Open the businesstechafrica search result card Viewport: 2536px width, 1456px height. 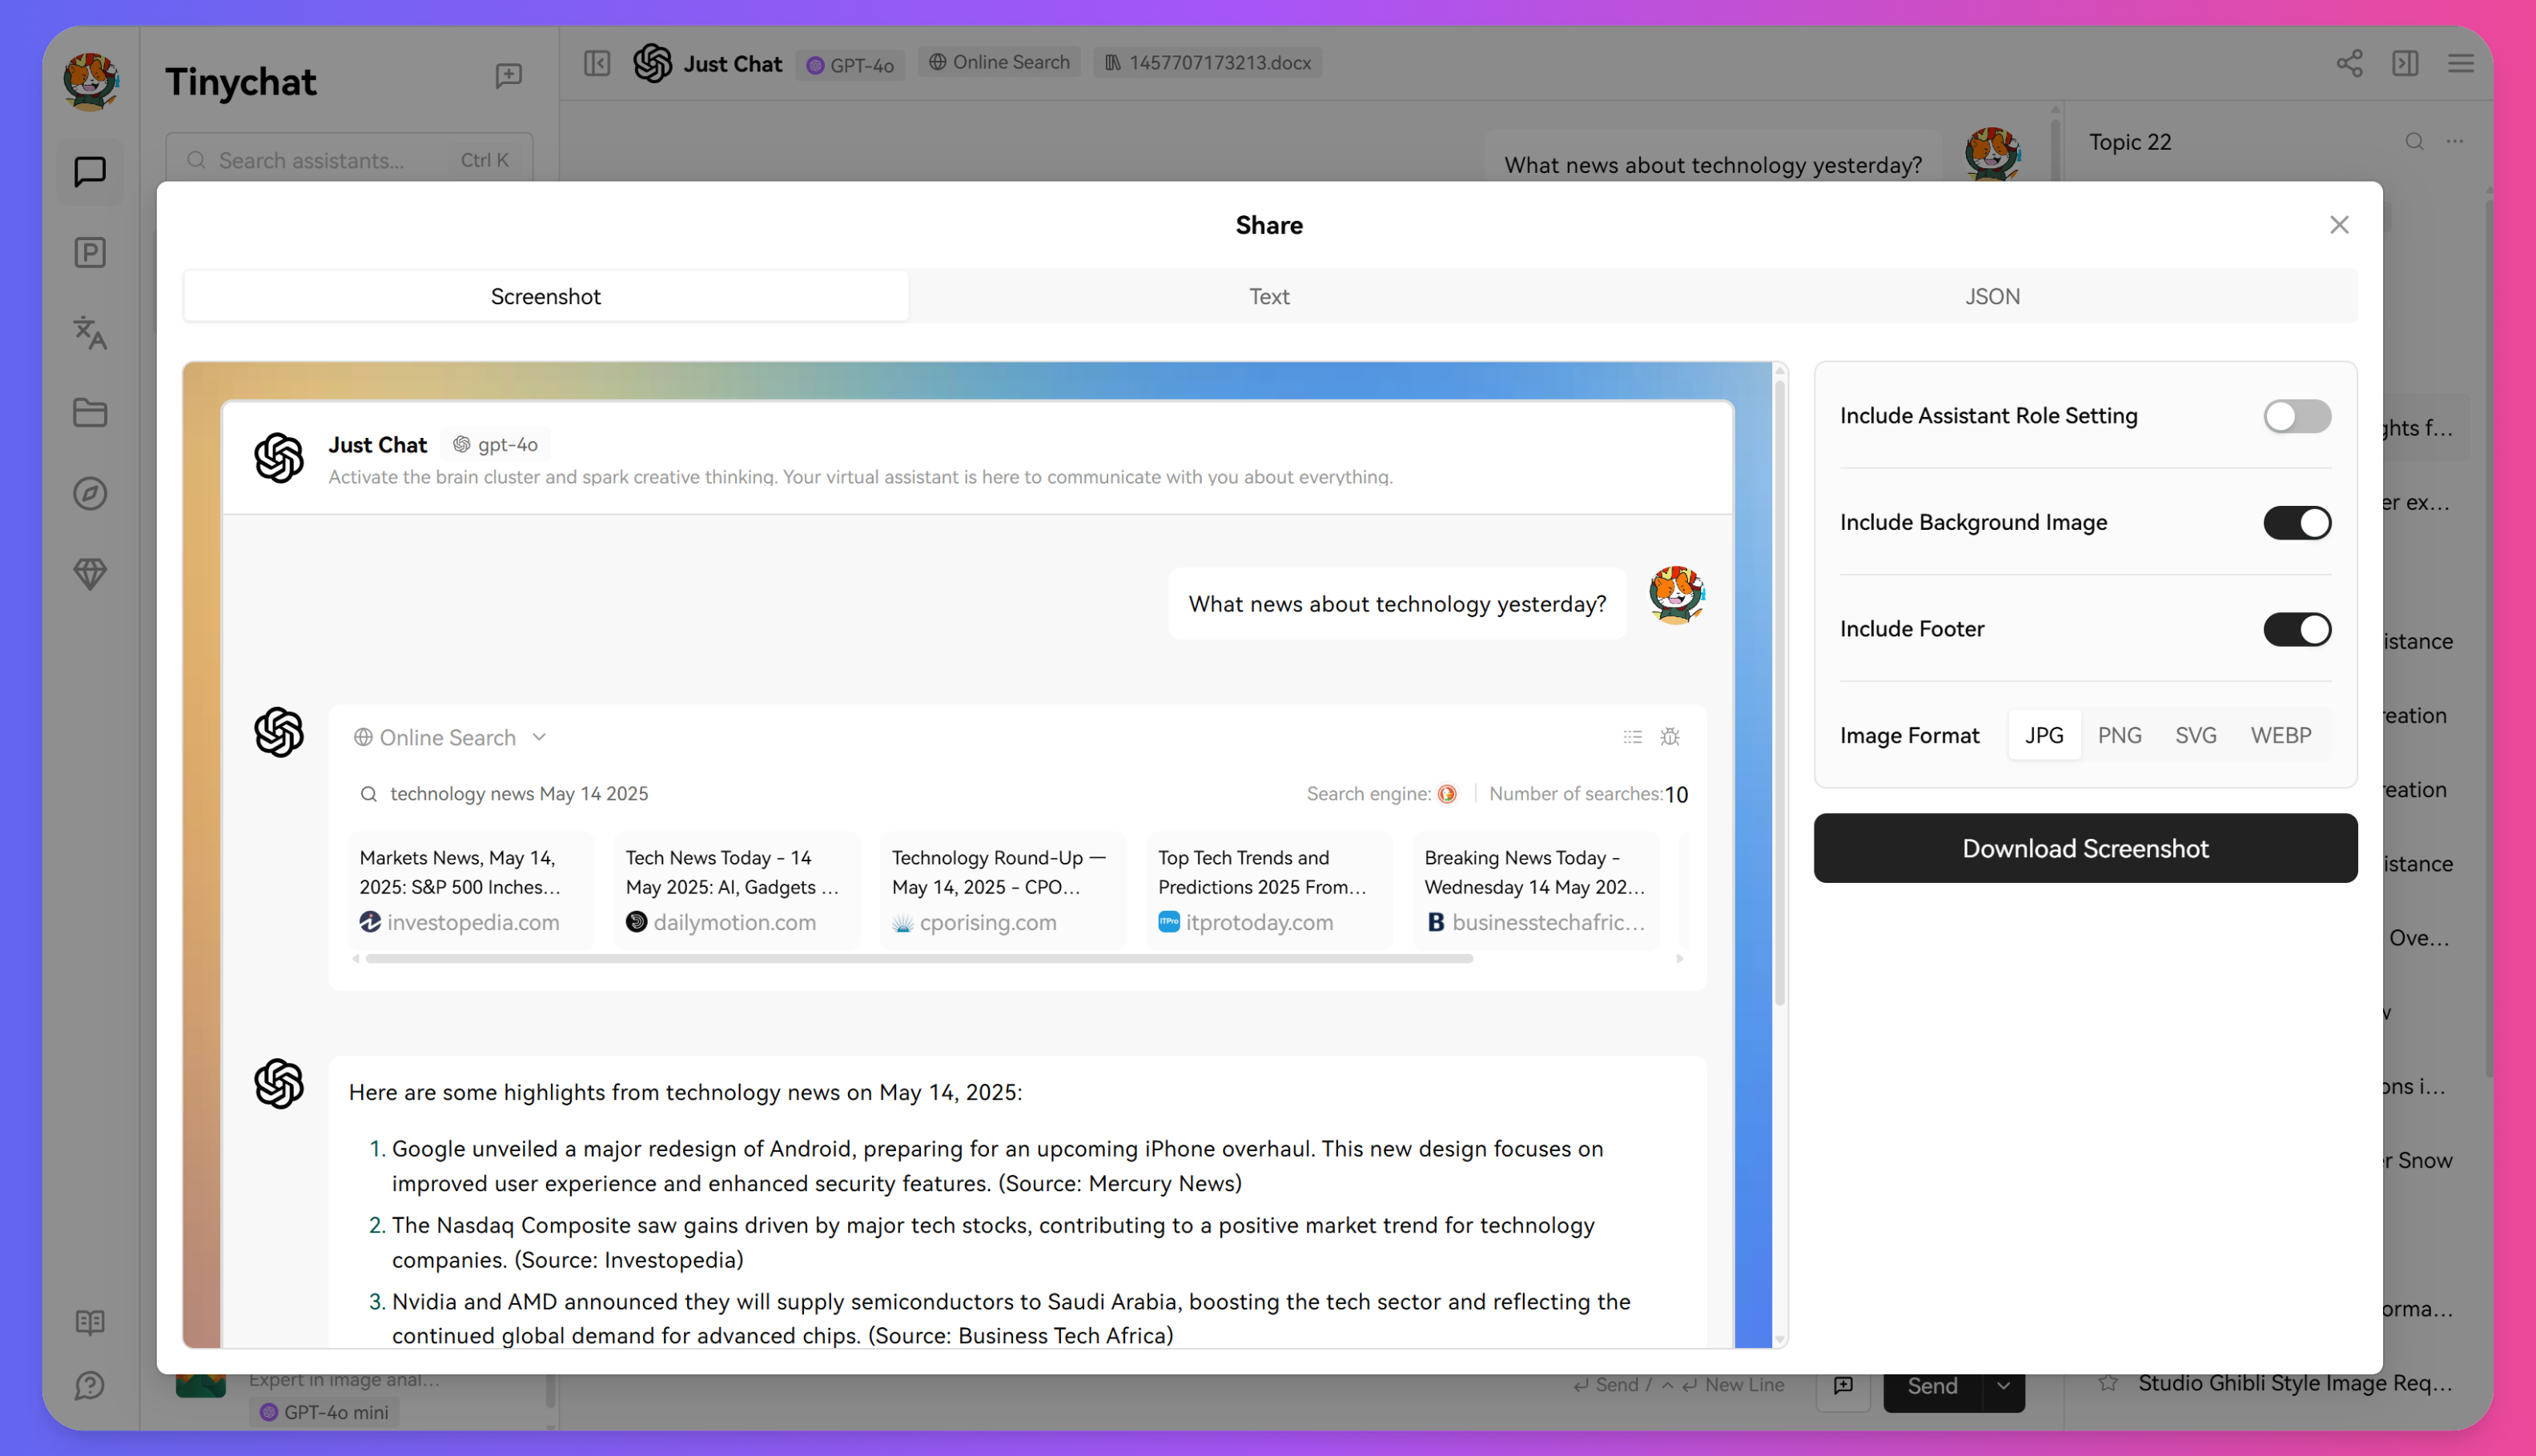coord(1536,890)
